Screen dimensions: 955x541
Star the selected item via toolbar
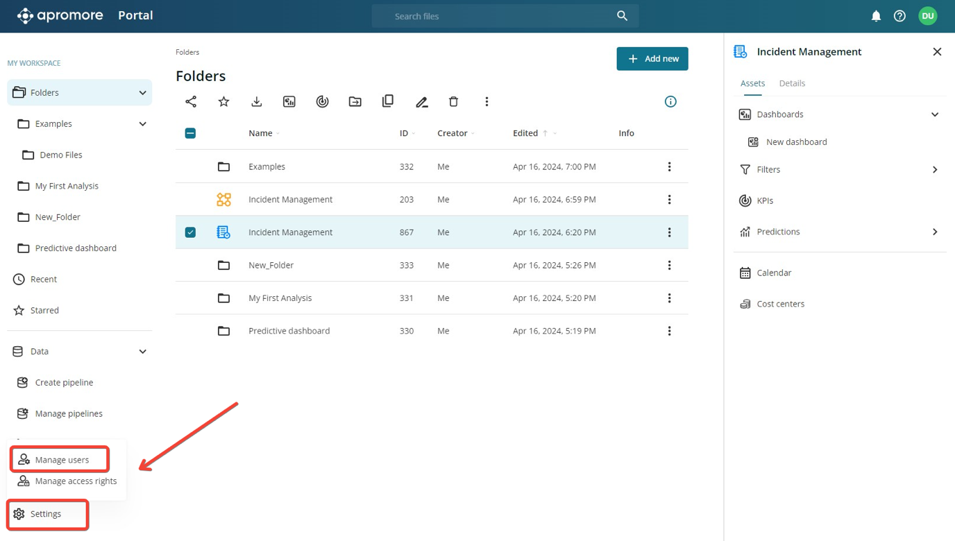pyautogui.click(x=223, y=102)
